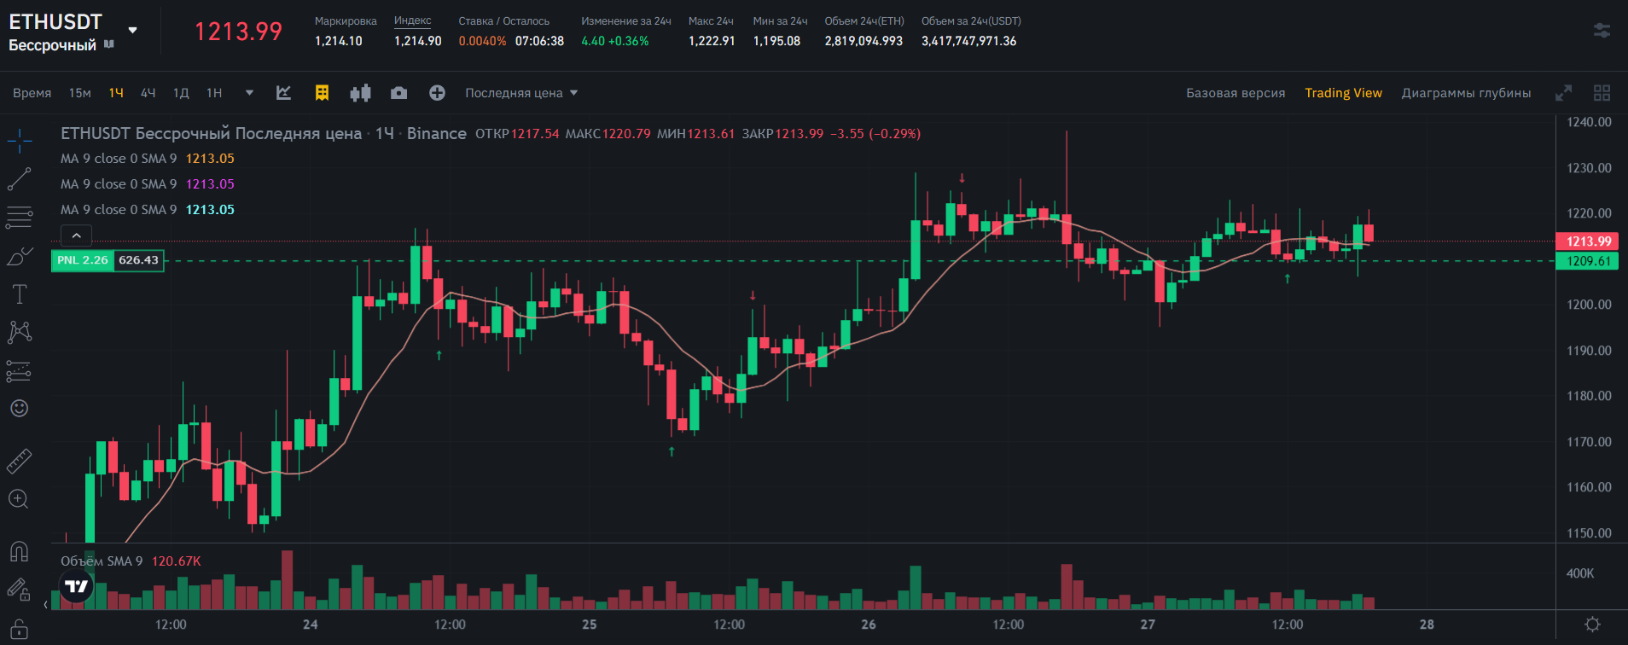
Task: Click the 1209.61 position price tag
Action: click(x=1587, y=261)
